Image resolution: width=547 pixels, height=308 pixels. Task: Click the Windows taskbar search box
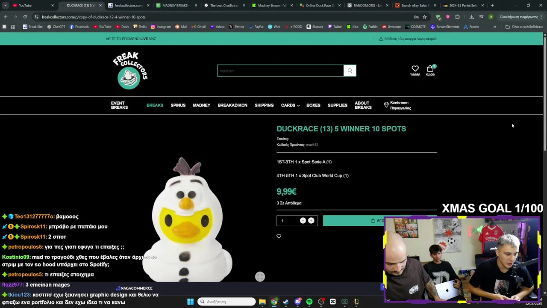[227, 302]
